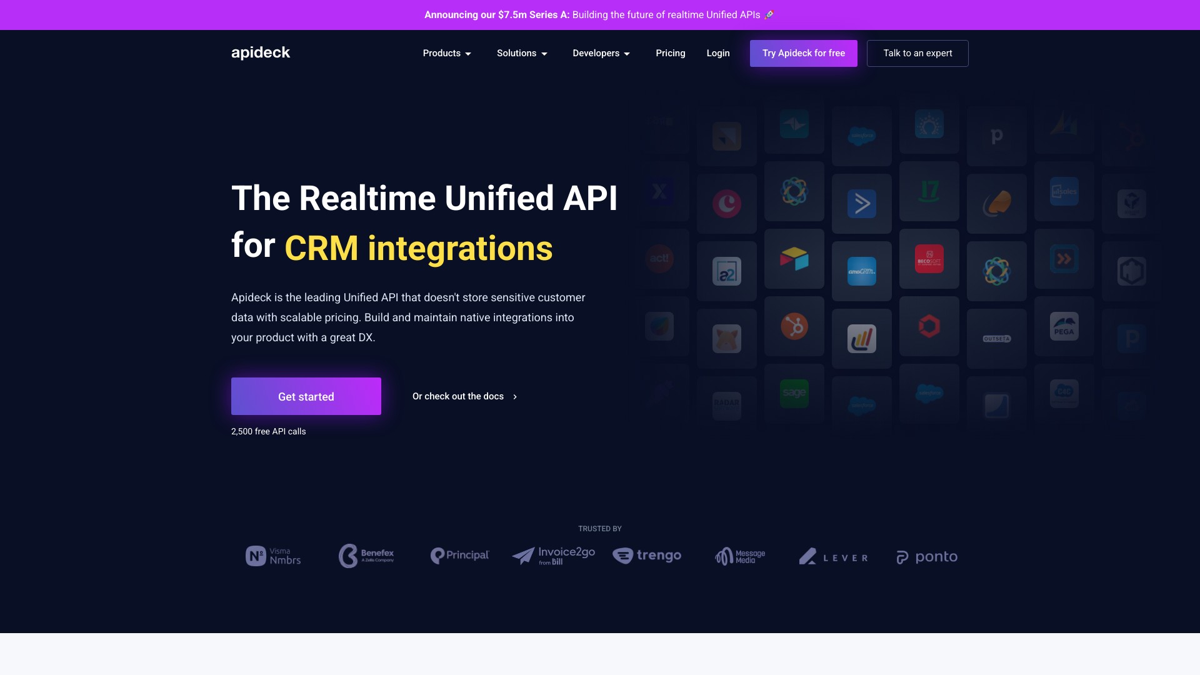Click the HubSpot integration icon
This screenshot has width=1200, height=675.
pos(794,326)
